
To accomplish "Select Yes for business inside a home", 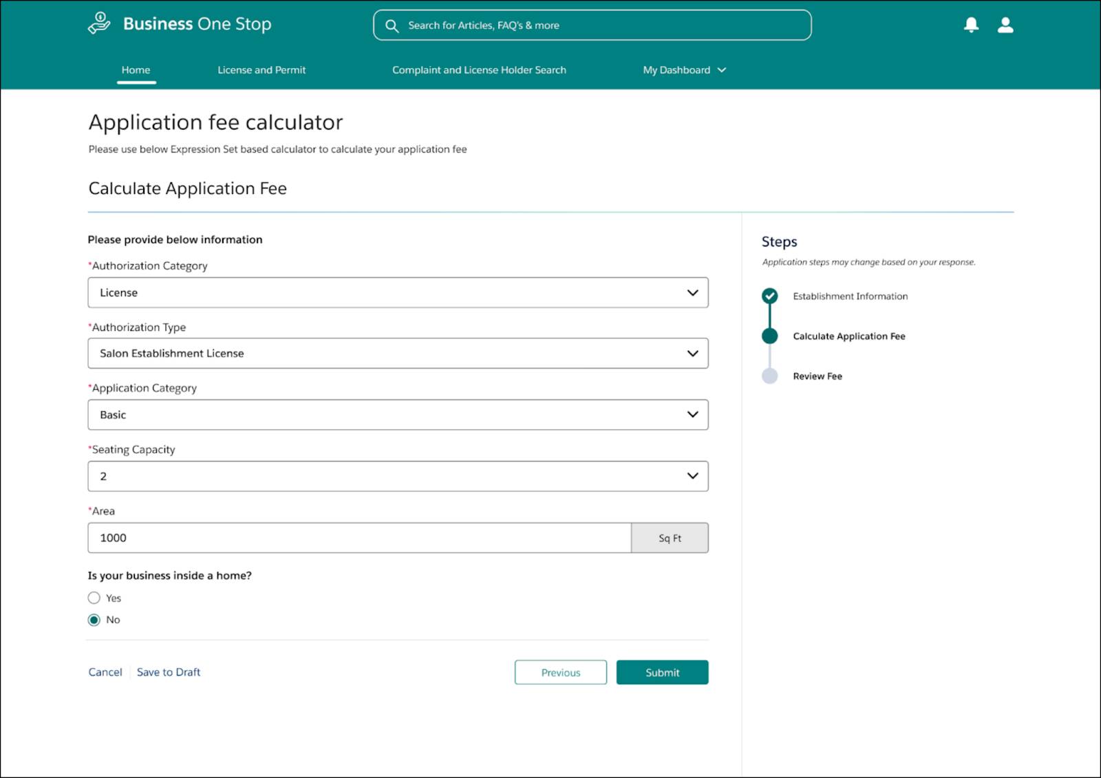I will 94,598.
